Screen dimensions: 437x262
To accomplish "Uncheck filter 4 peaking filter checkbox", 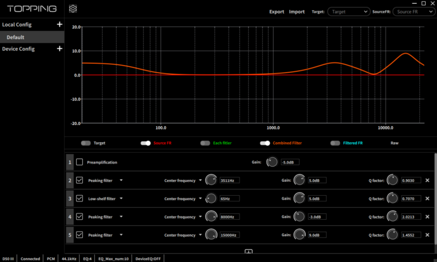I will pyautogui.click(x=79, y=217).
